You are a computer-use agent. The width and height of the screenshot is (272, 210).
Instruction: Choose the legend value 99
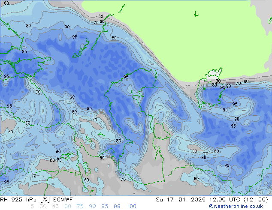(x=117, y=207)
